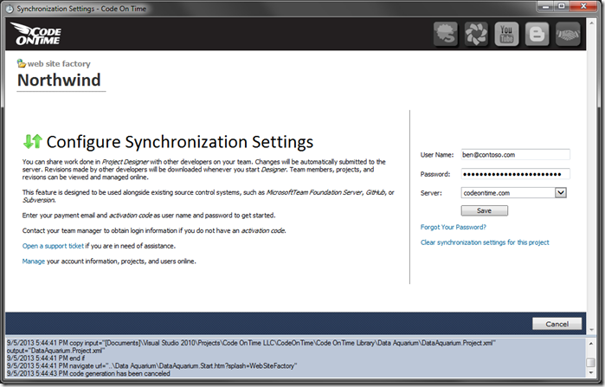Viewport: 605px width, 387px height.
Task: Click the main page scrollbar up arrow
Action: click(591, 23)
